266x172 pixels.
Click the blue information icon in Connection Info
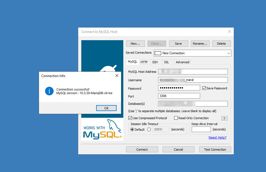(49, 91)
